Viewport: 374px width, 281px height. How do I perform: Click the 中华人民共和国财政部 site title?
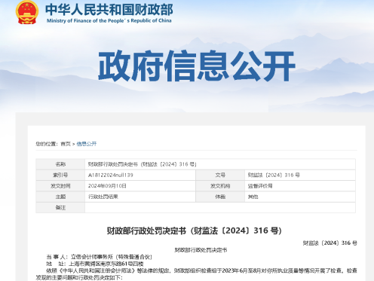coord(109,10)
